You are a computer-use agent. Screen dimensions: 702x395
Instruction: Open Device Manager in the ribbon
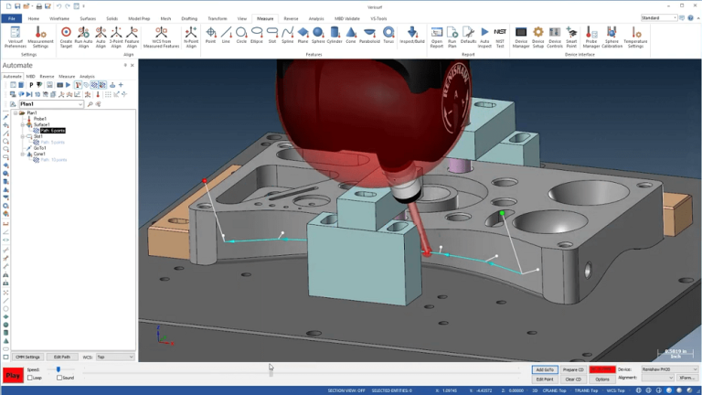click(521, 37)
